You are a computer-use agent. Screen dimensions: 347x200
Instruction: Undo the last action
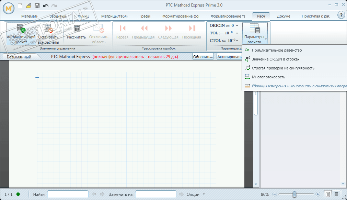(x=46, y=6)
